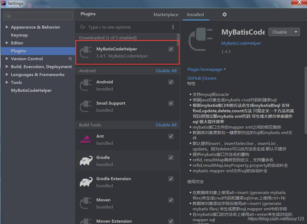Close the Settings dialog window
This screenshot has width=307, height=224.
click(x=299, y=2)
